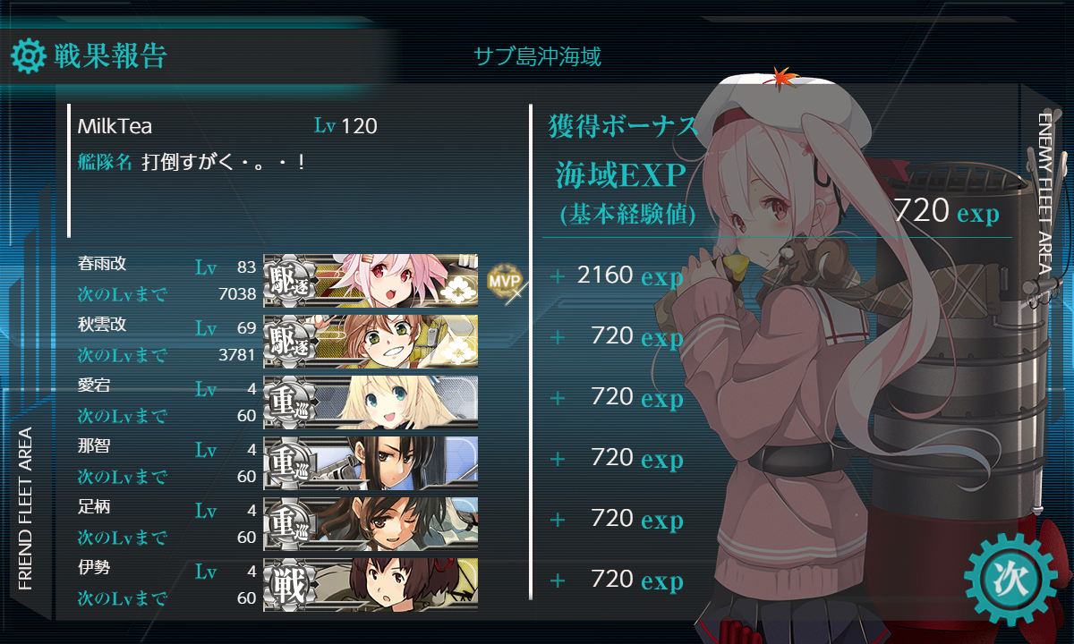The width and height of the screenshot is (1074, 644).
Task: Click the FRIEND FLEET AREA side tab
Action: [x=25, y=508]
